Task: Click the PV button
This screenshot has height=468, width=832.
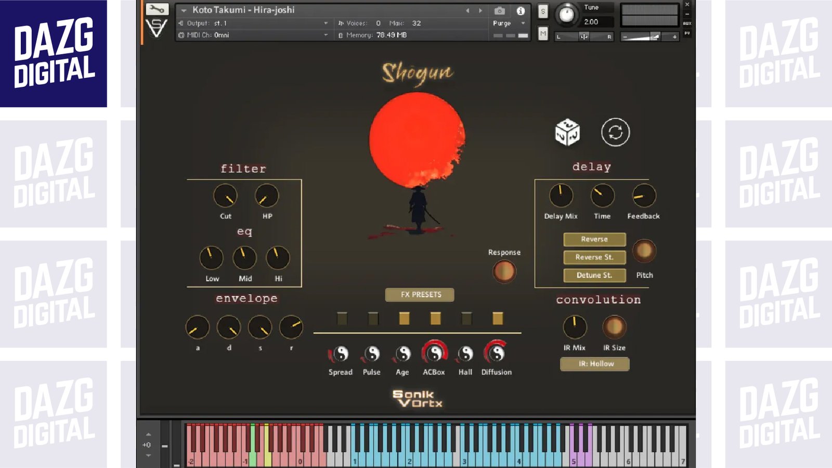Action: pos(687,33)
